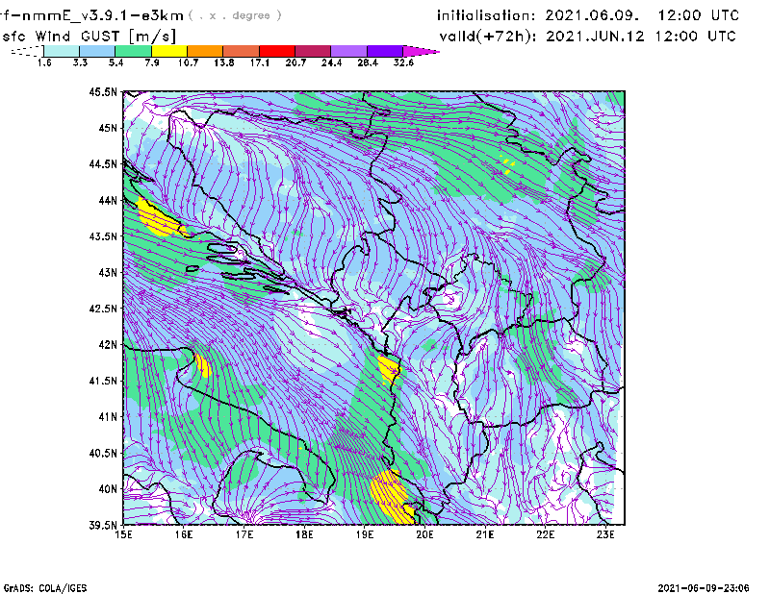Click the legend value 5.4
The image size is (770, 594).
(115, 62)
